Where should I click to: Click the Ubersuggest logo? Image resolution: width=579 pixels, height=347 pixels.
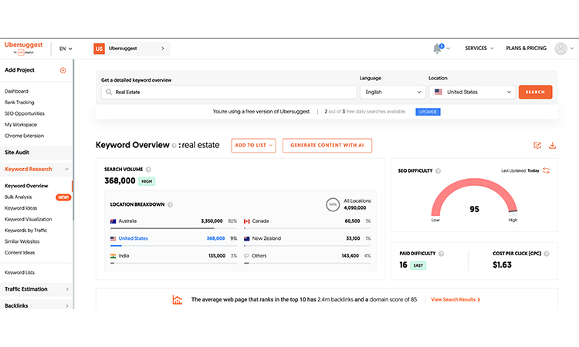[24, 48]
